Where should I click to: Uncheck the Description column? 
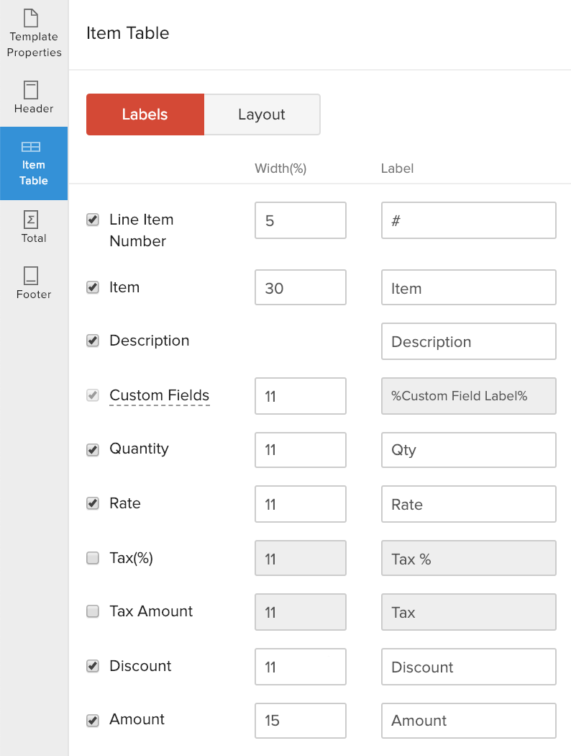coord(92,341)
